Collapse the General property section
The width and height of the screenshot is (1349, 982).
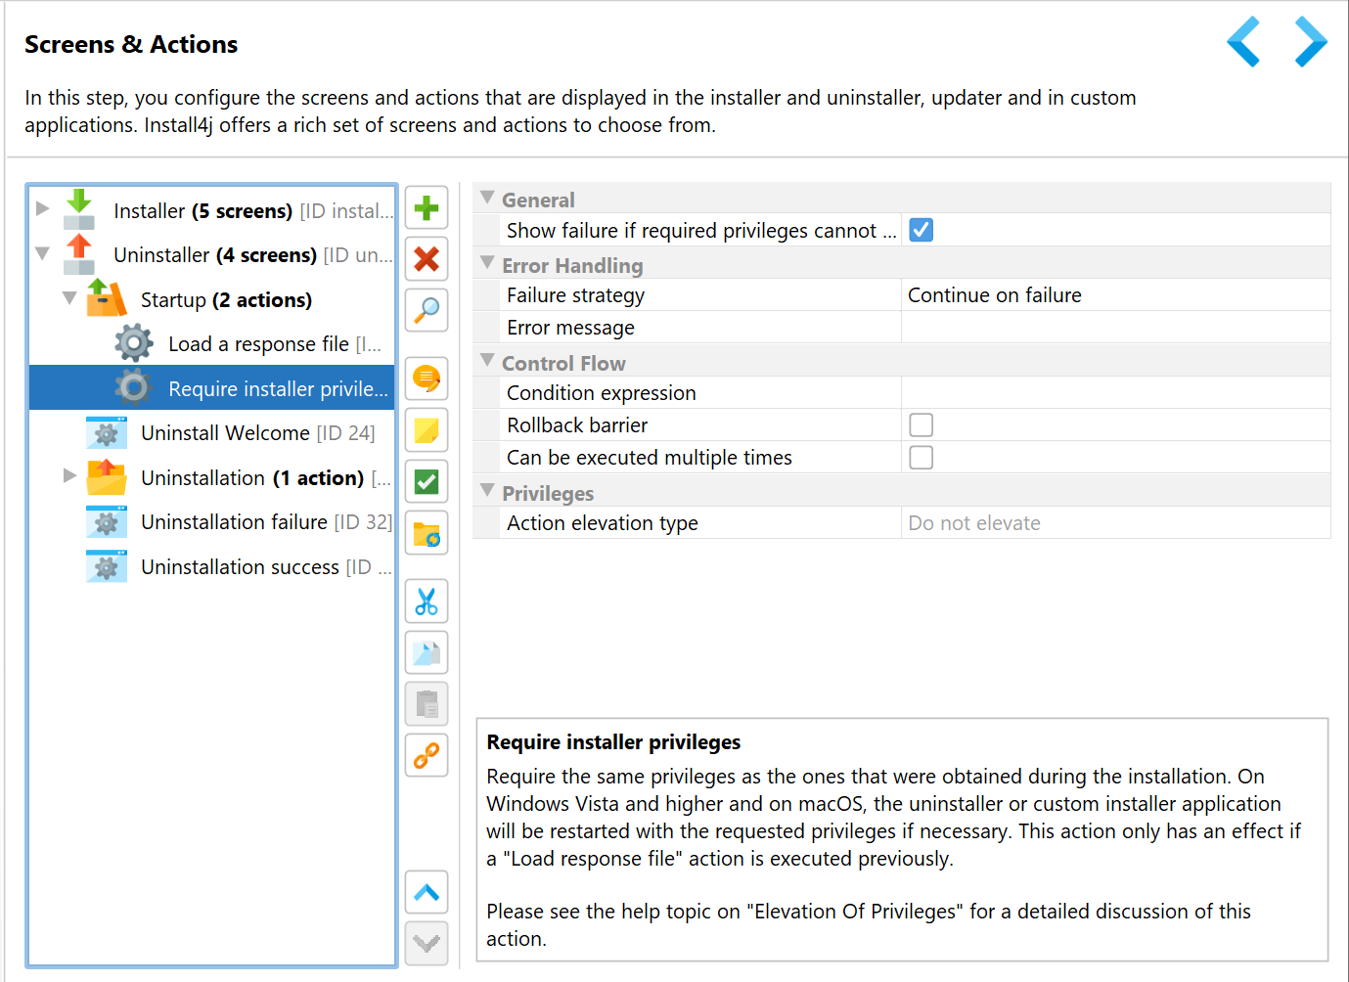(487, 198)
